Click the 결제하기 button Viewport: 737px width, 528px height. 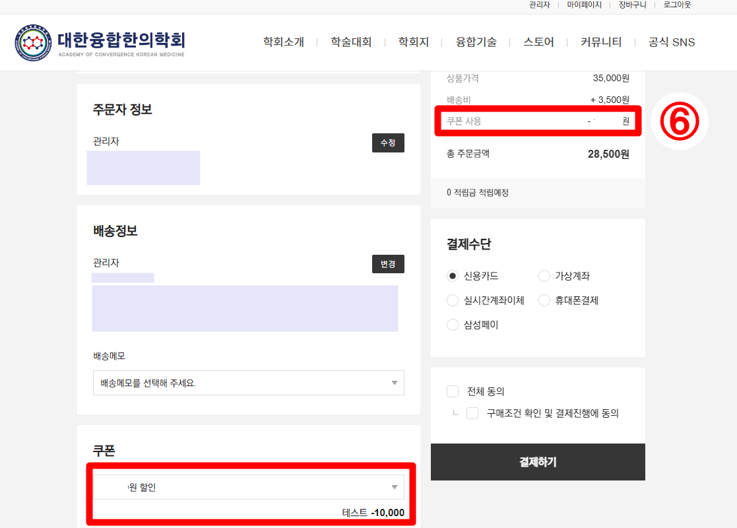click(538, 462)
